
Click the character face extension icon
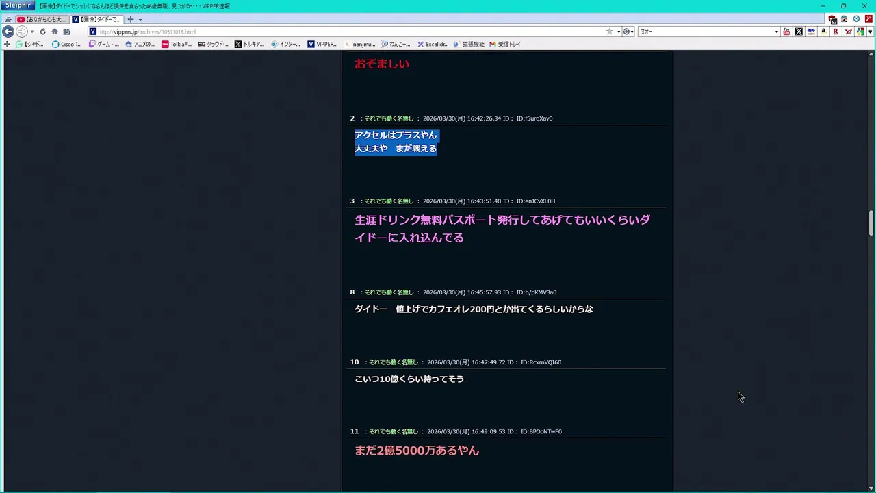coord(844,19)
